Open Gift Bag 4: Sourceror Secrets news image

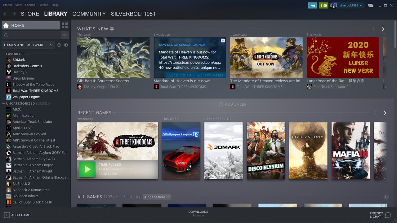[x=113, y=58]
